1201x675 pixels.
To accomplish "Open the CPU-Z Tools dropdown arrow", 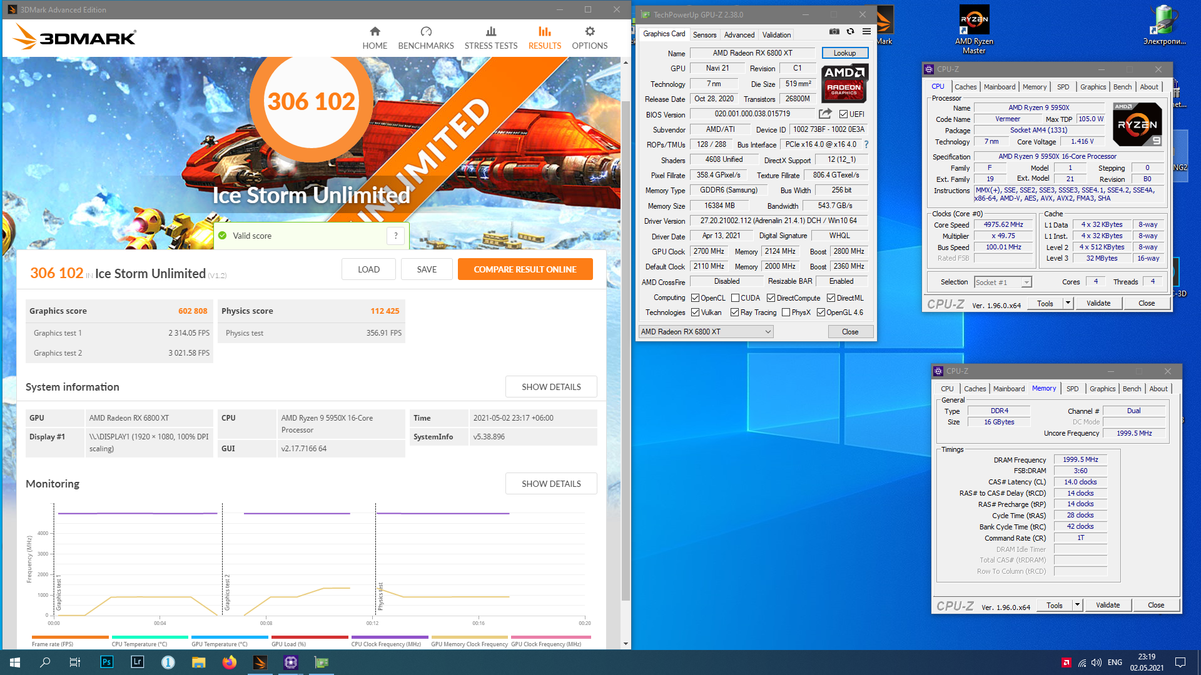I will (1068, 303).
